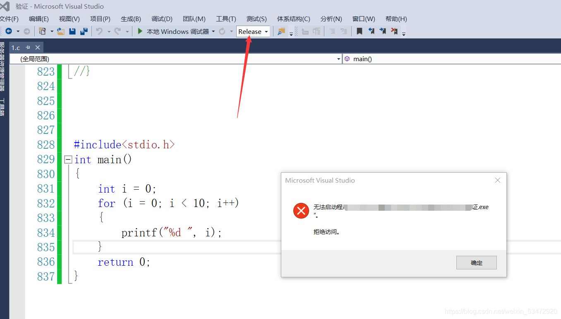Viewport: 561px width, 319px height.
Task: Click the increase indent icon
Action: point(344,31)
